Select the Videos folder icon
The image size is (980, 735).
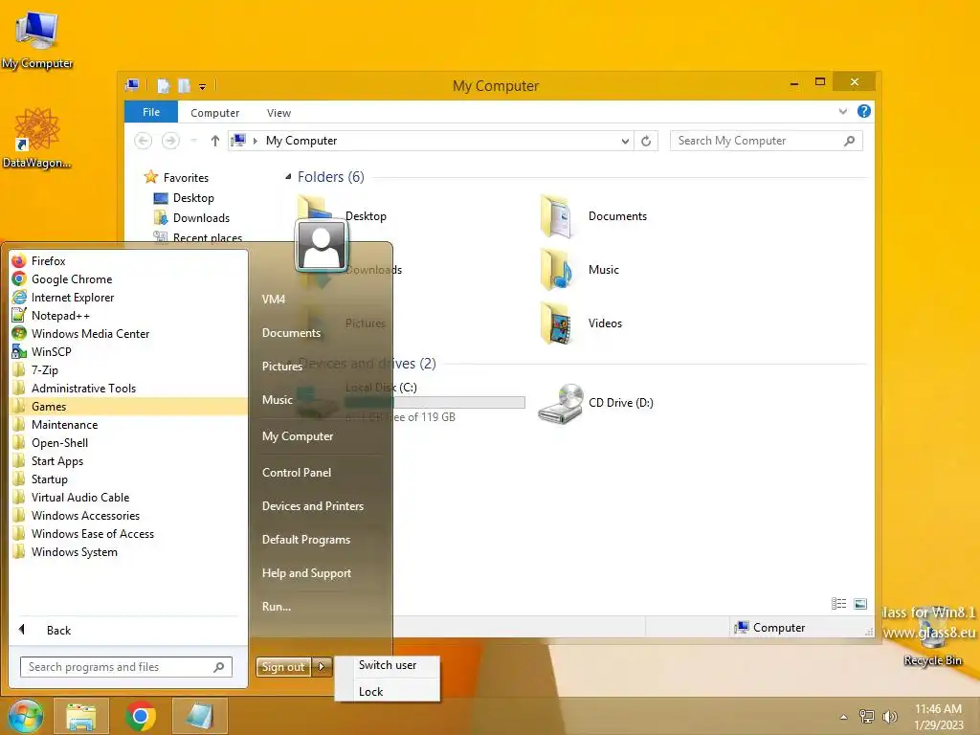pyautogui.click(x=556, y=323)
